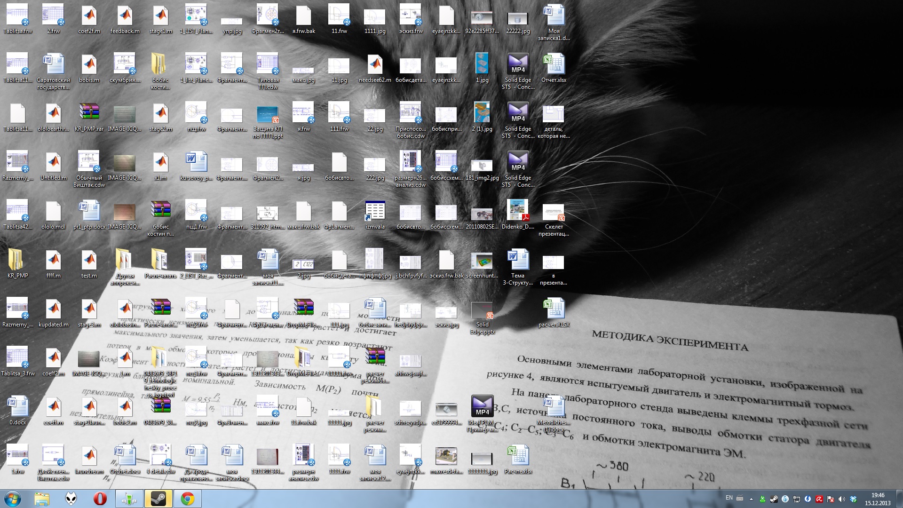Image resolution: width=903 pixels, height=508 pixels.
Task: Click the Windows Start button
Action: pyautogui.click(x=13, y=499)
